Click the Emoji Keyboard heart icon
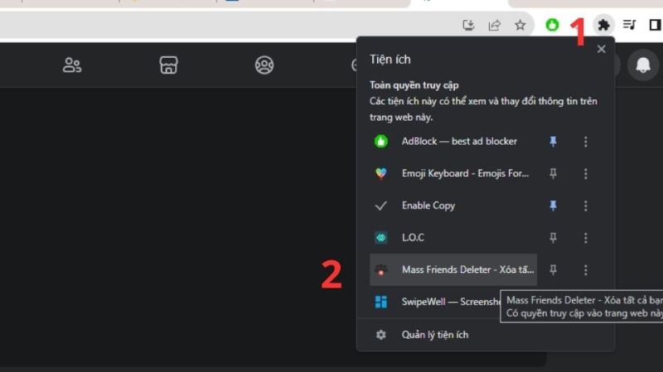The width and height of the screenshot is (663, 372). (x=381, y=174)
